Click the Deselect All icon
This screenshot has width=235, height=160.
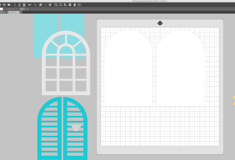click(46, 5)
